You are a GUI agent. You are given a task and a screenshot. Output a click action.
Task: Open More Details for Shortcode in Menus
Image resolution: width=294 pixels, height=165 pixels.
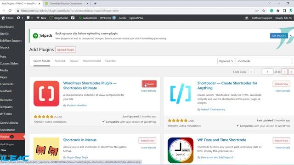pyautogui.click(x=148, y=148)
